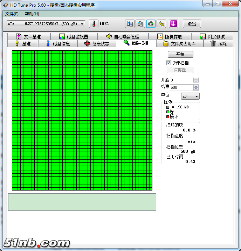This screenshot has height=251, width=241.
Task: Click the copy screenshot to clipboard icon
Action: point(140,24)
